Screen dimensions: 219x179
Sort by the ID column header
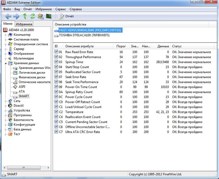(x=58, y=46)
